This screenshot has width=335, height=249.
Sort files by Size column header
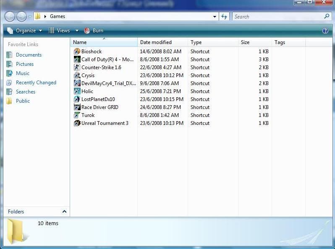[x=245, y=42]
